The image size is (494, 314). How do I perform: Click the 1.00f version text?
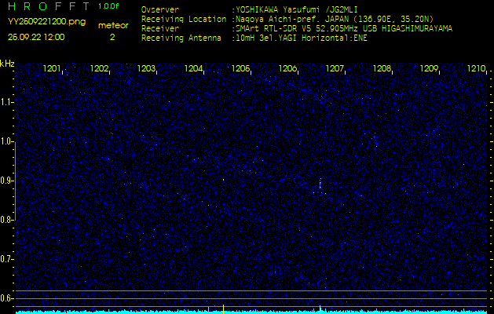pos(109,6)
